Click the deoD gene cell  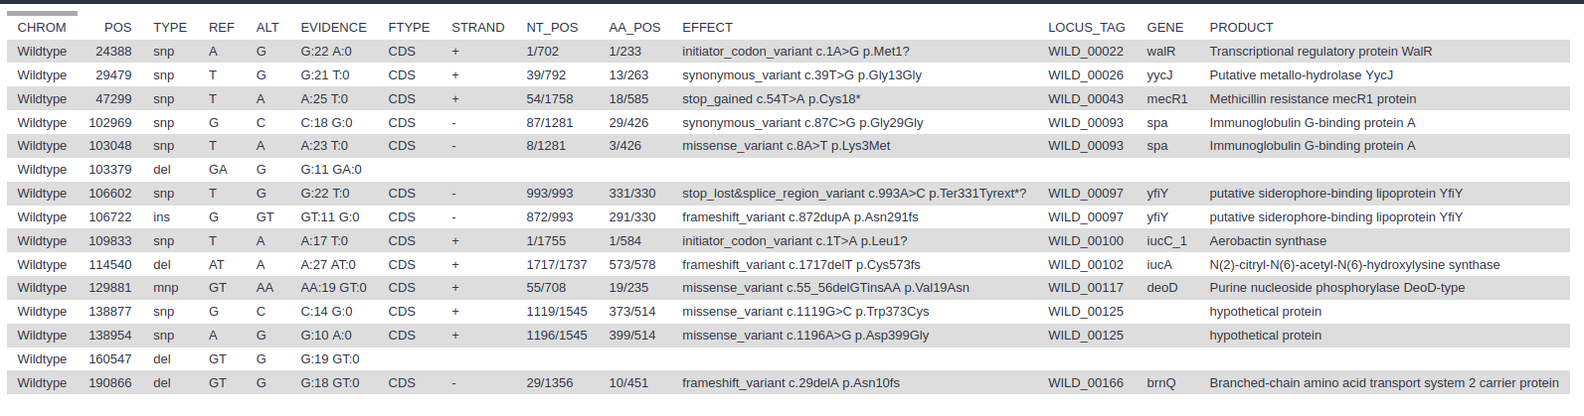(x=1161, y=288)
